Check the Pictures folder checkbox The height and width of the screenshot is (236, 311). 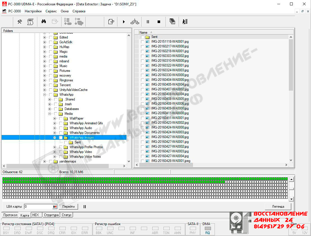coord(51,71)
